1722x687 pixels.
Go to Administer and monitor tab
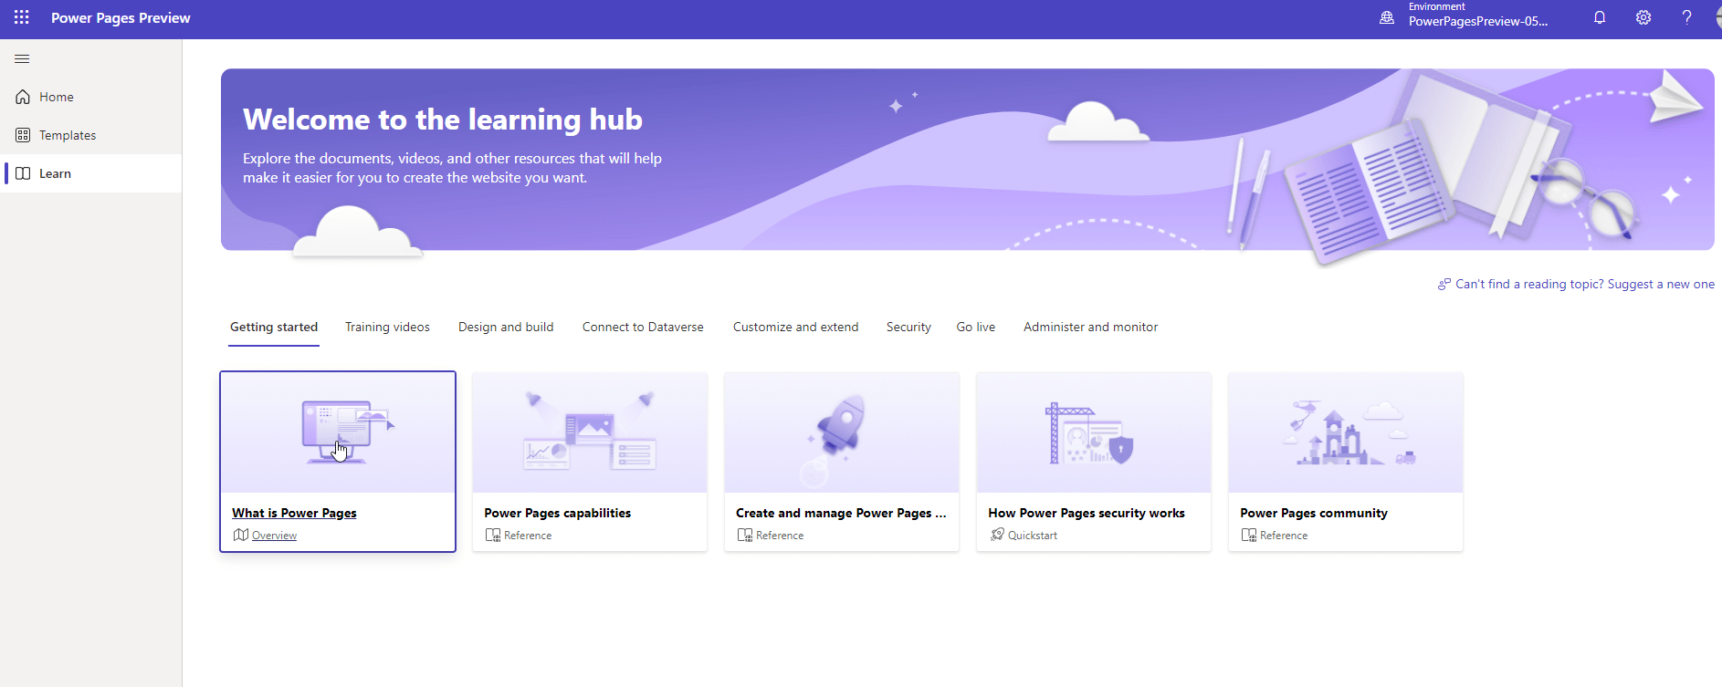pyautogui.click(x=1090, y=327)
